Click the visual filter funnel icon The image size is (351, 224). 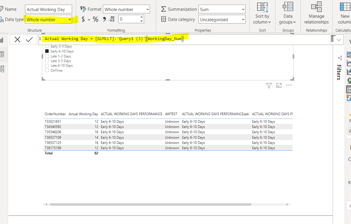(x=269, y=85)
